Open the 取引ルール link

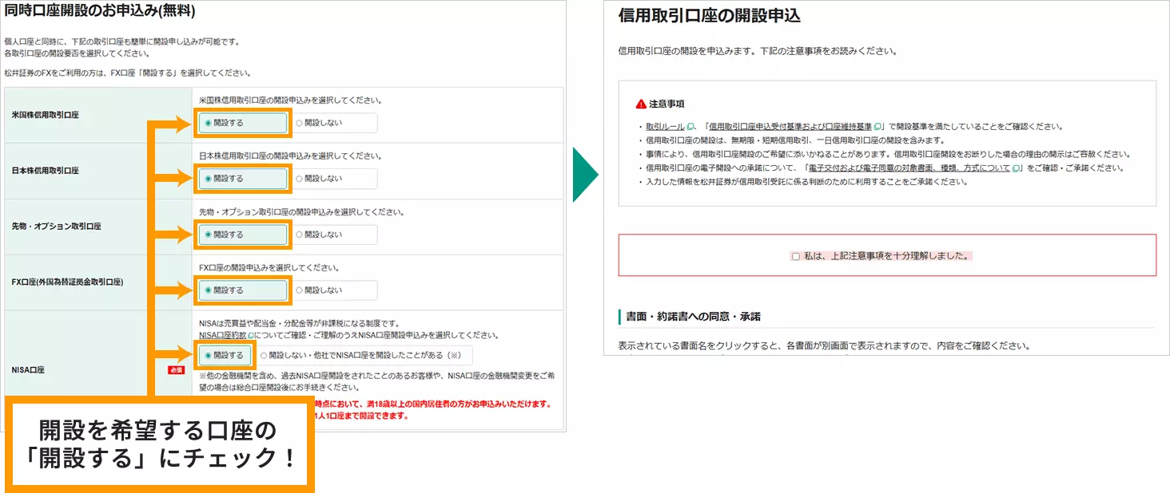click(x=663, y=124)
